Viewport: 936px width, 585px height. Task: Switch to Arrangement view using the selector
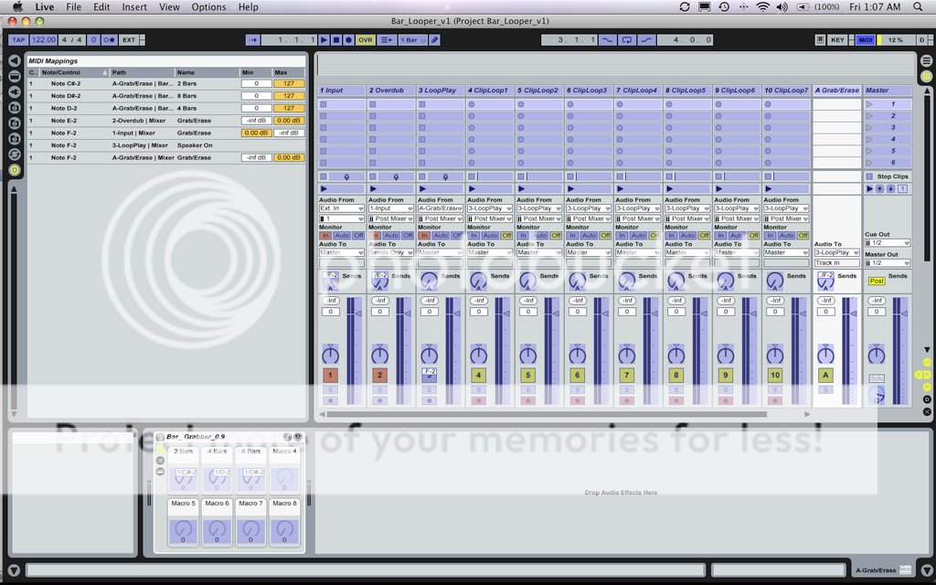click(926, 61)
